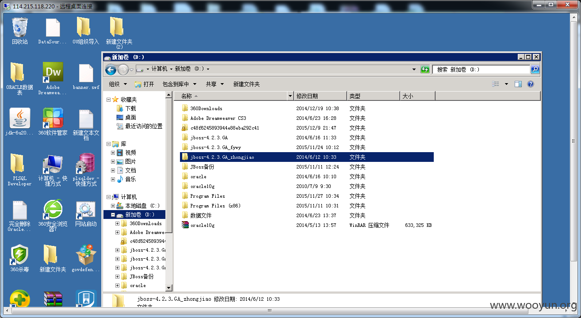Toggle the preview pane icon
The image size is (581, 318).
pyautogui.click(x=518, y=84)
